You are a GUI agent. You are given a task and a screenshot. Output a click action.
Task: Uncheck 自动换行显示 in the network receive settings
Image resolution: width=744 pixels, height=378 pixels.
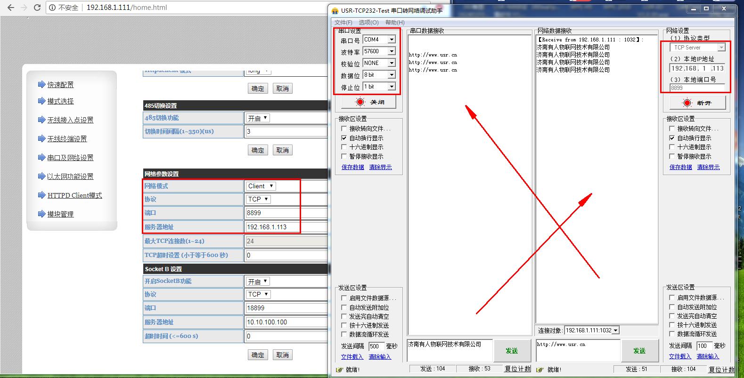(x=672, y=138)
